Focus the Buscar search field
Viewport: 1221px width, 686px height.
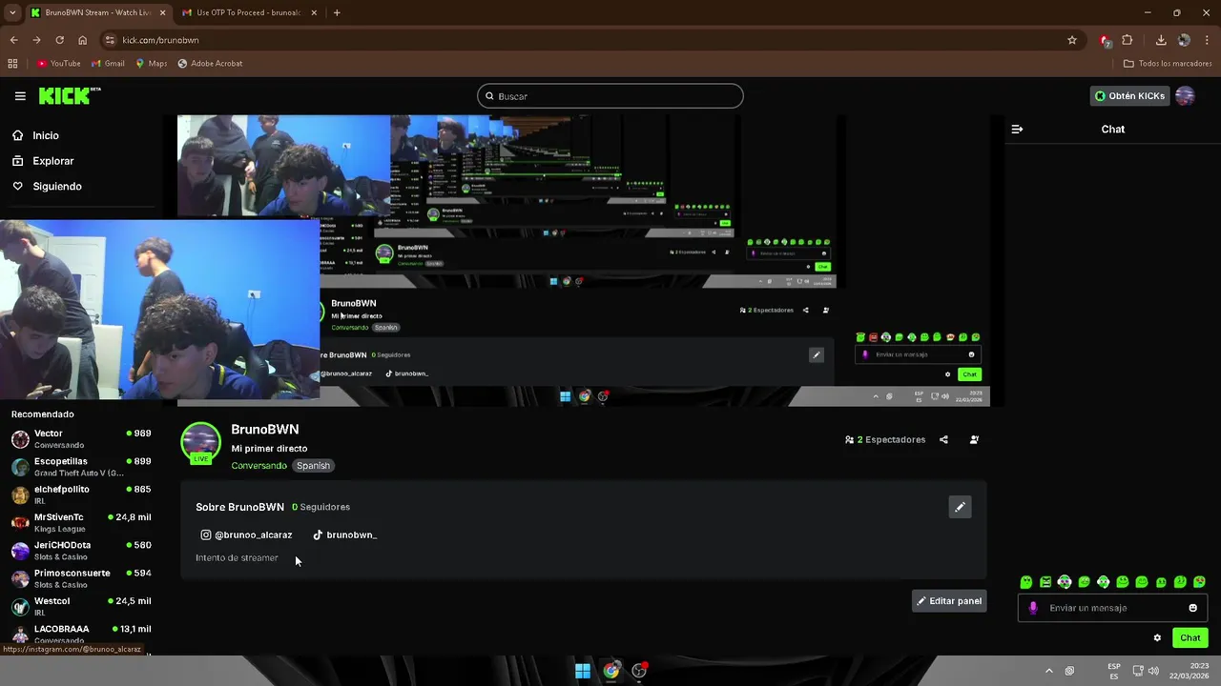610,96
